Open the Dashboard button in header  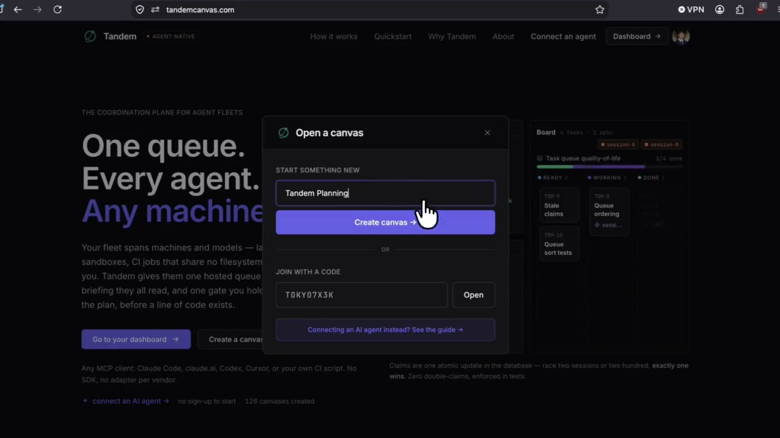pos(637,36)
